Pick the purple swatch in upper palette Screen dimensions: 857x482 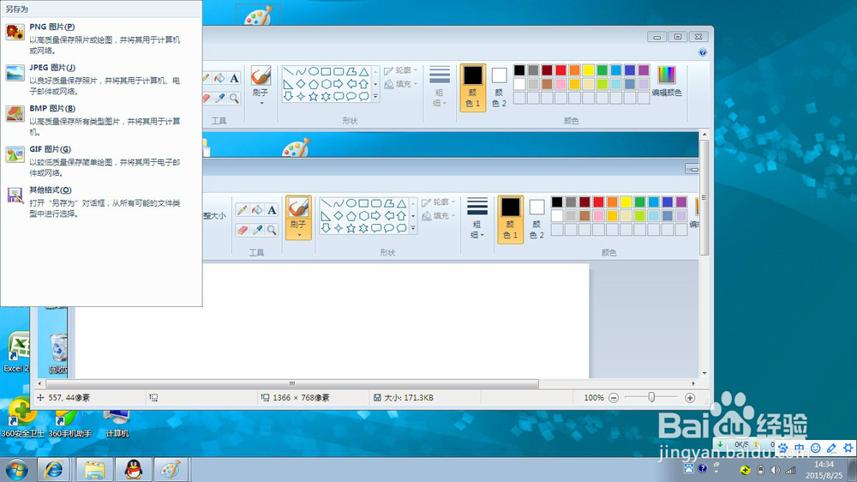pyautogui.click(x=644, y=70)
